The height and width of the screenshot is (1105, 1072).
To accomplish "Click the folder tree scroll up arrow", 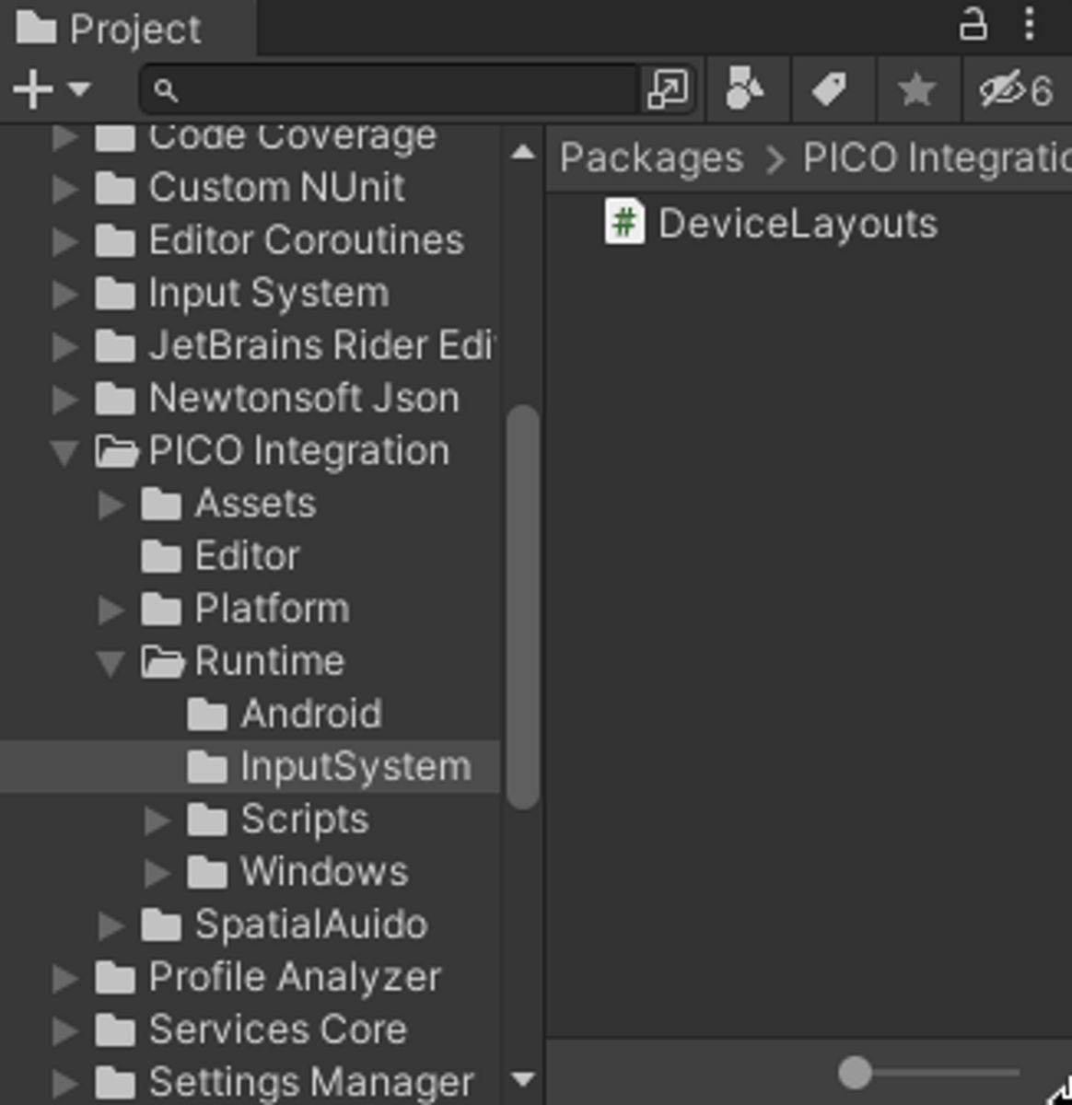I will [522, 153].
